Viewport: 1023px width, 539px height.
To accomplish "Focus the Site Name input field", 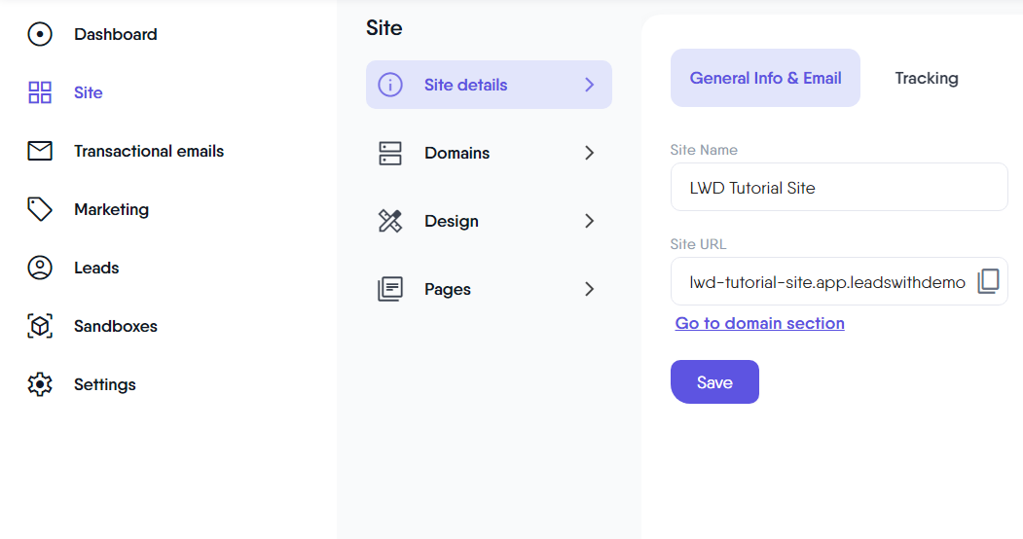I will (839, 187).
